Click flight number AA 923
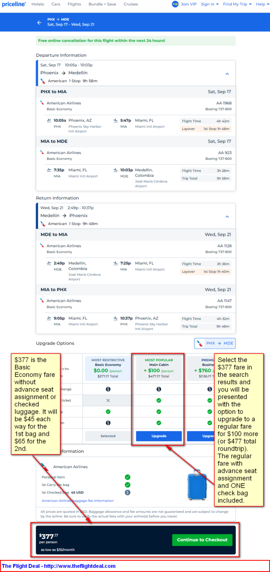270x572 pixels. tap(225, 152)
